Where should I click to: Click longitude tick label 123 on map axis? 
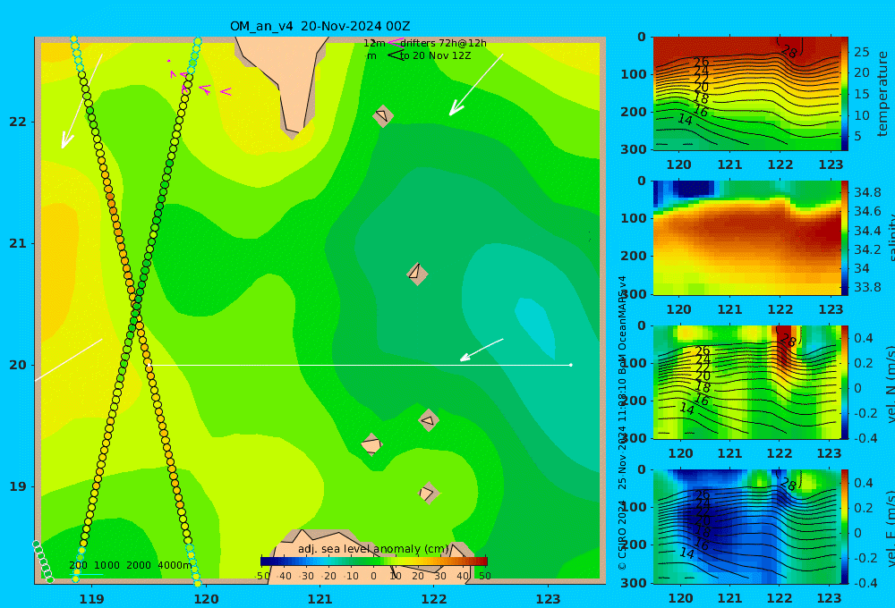pyautogui.click(x=549, y=599)
